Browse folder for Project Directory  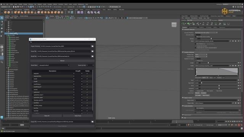92,46
